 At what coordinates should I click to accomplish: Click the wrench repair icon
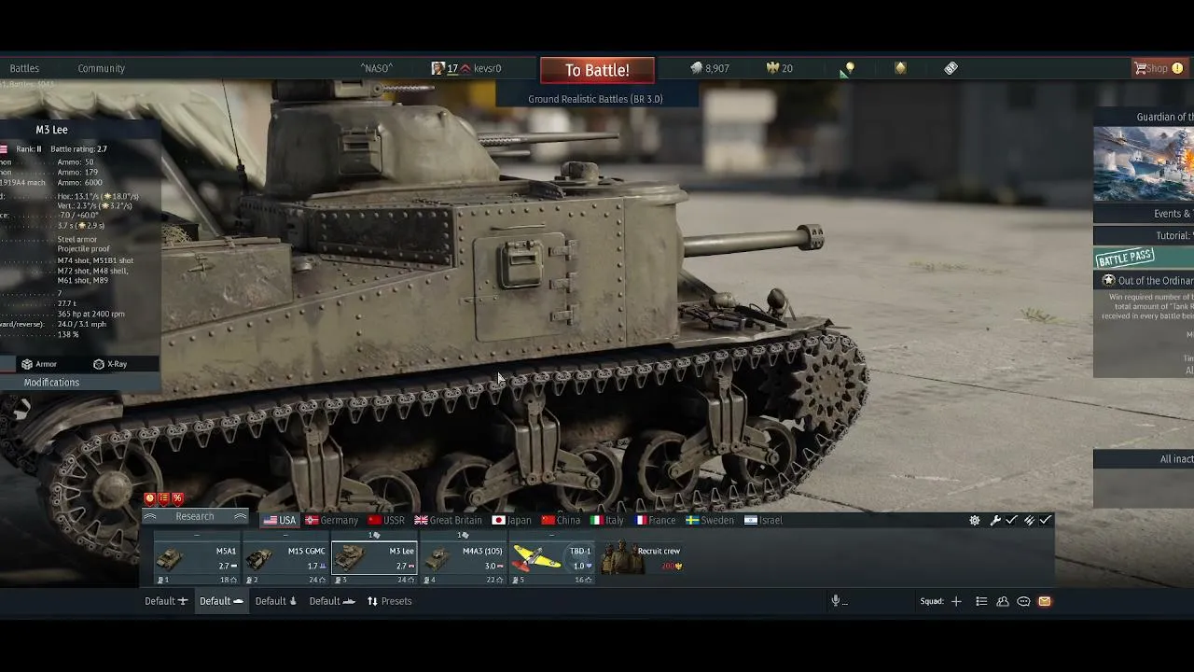click(x=995, y=520)
